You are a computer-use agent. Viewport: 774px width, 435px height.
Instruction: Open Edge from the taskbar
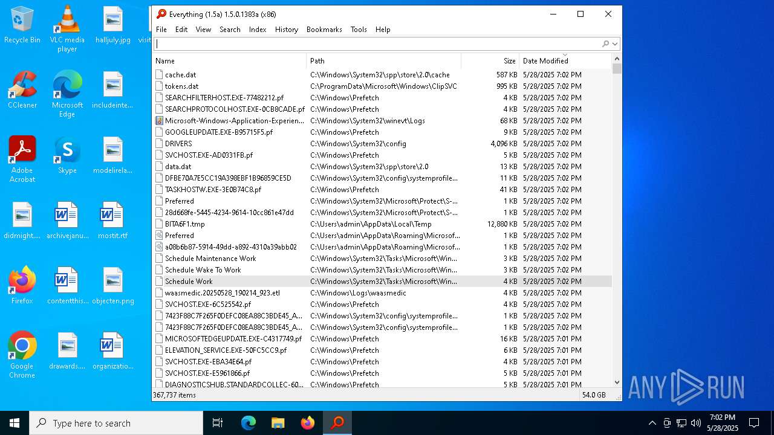pyautogui.click(x=249, y=423)
